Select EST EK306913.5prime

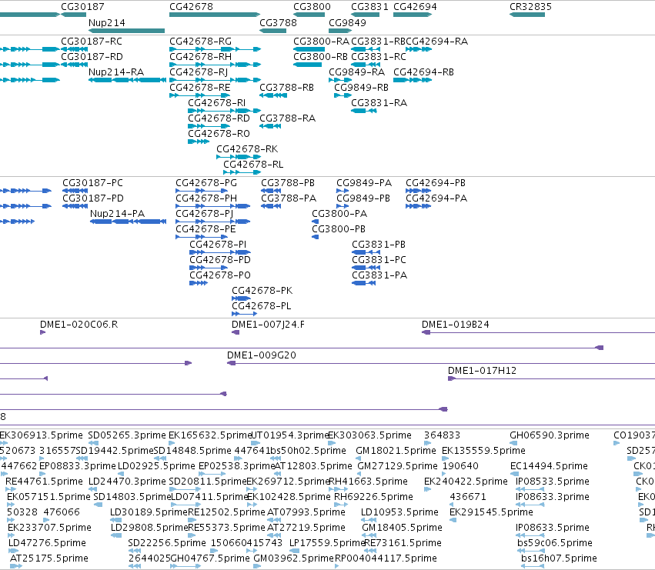point(42,435)
